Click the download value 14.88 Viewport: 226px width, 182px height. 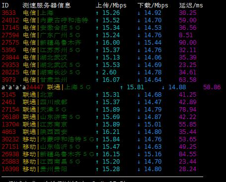[177, 87]
